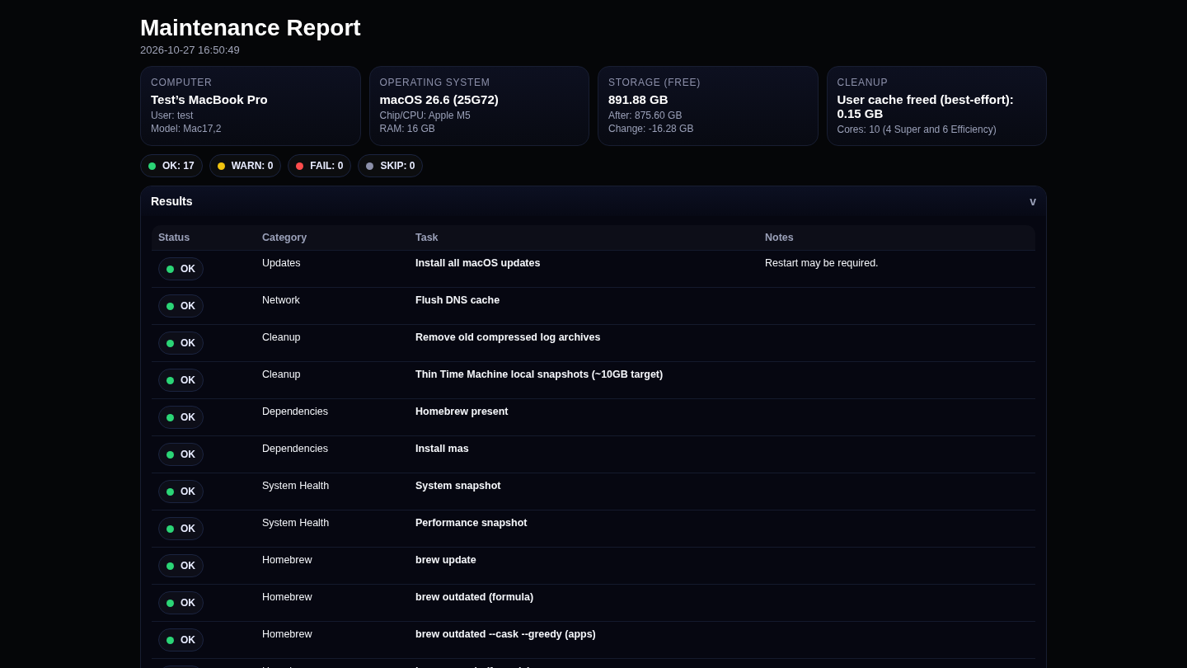1187x668 pixels.
Task: Select the brew update task
Action: pos(446,560)
